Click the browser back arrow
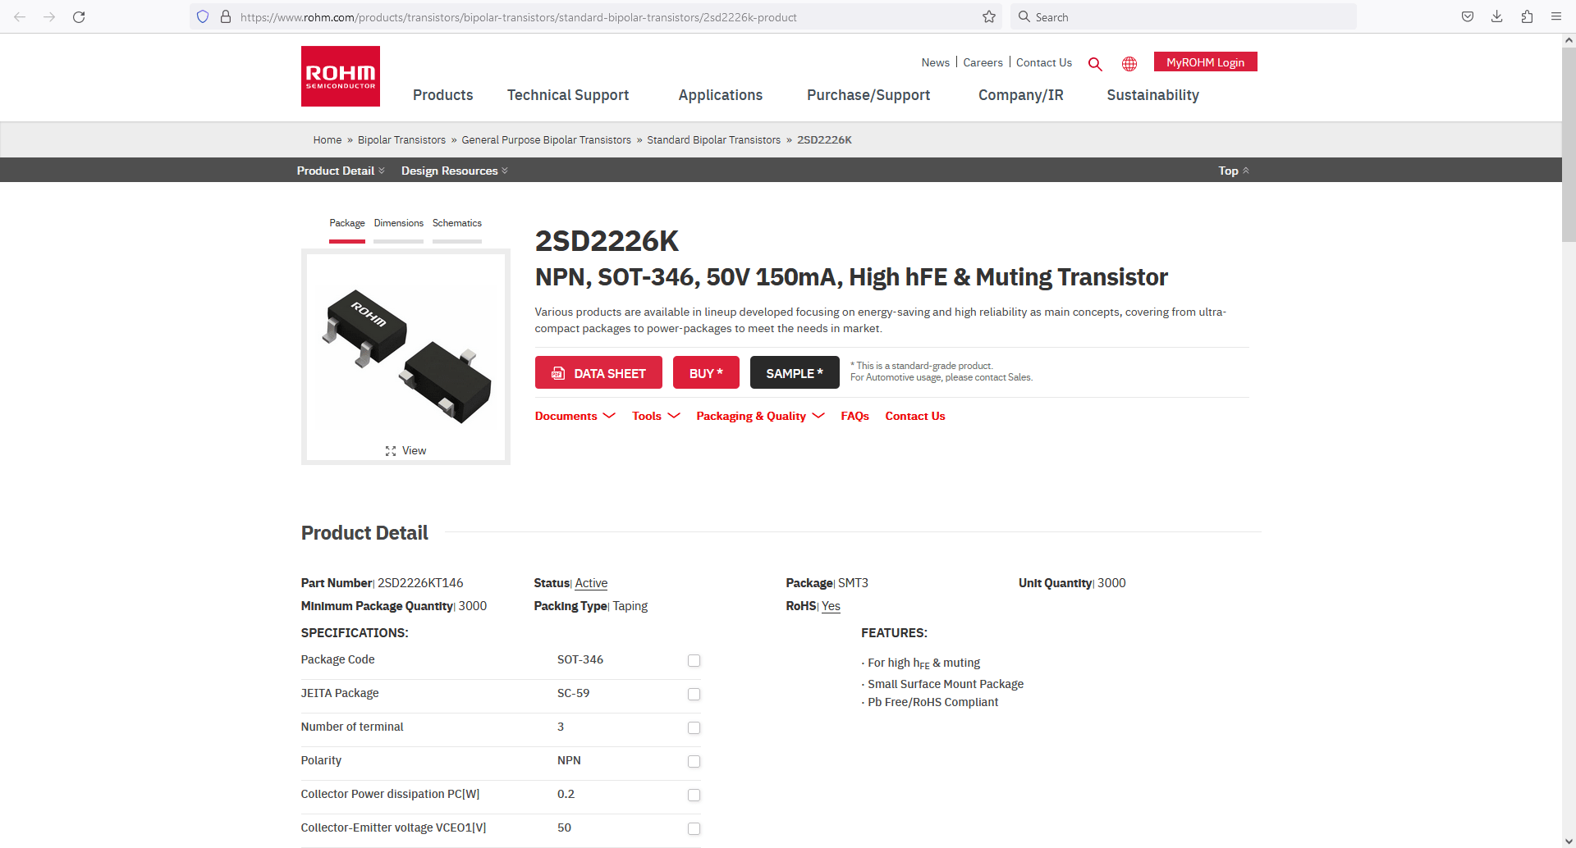This screenshot has height=848, width=1576. tap(20, 16)
